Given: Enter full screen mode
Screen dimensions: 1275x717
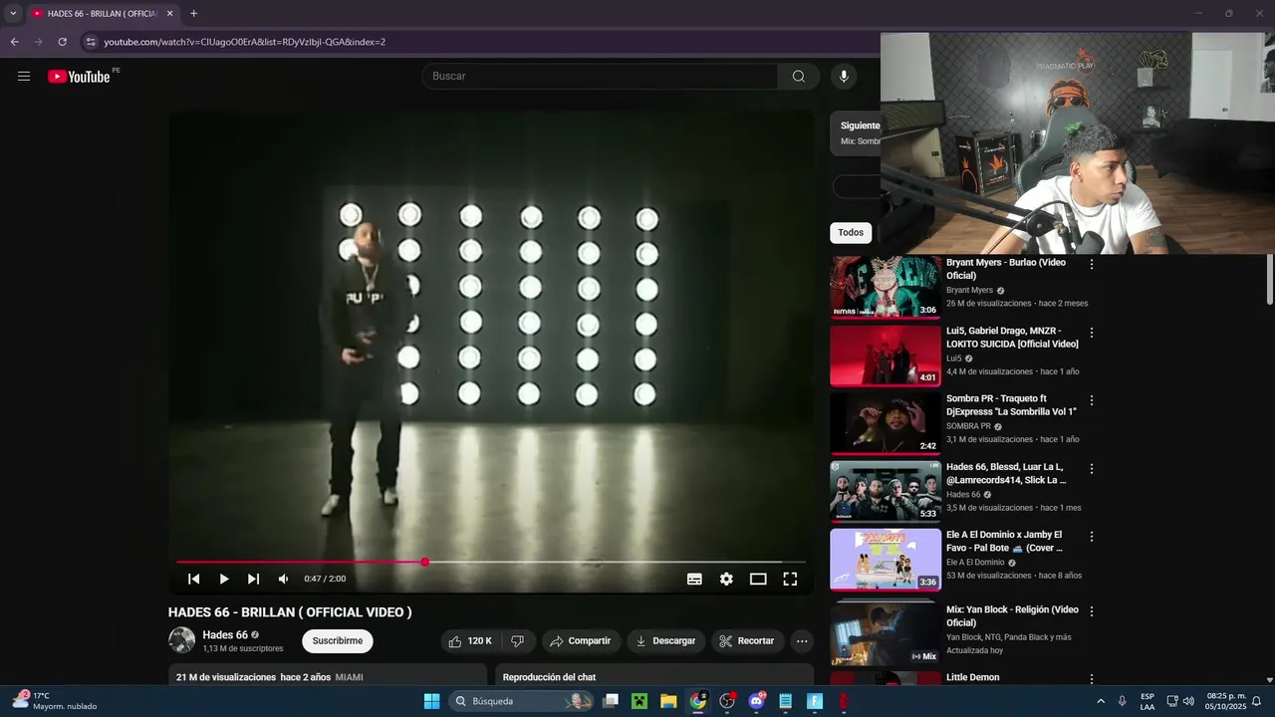Looking at the screenshot, I should (790, 579).
